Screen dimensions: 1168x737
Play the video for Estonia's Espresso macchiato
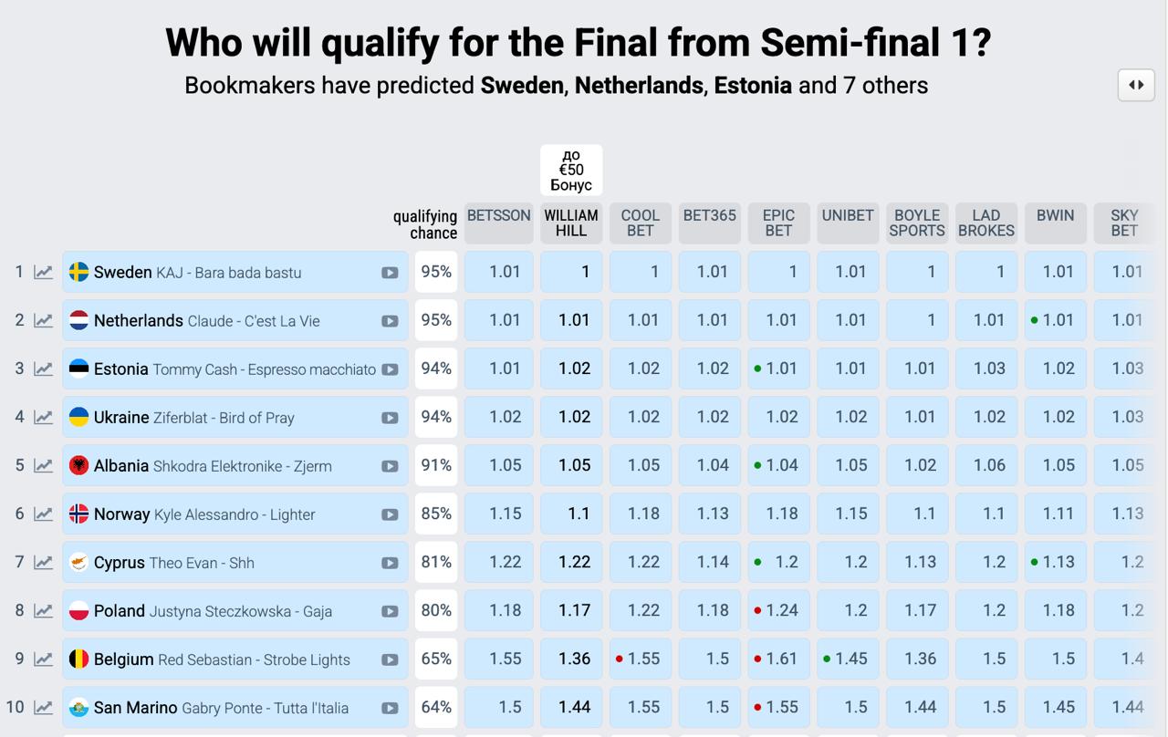(390, 369)
